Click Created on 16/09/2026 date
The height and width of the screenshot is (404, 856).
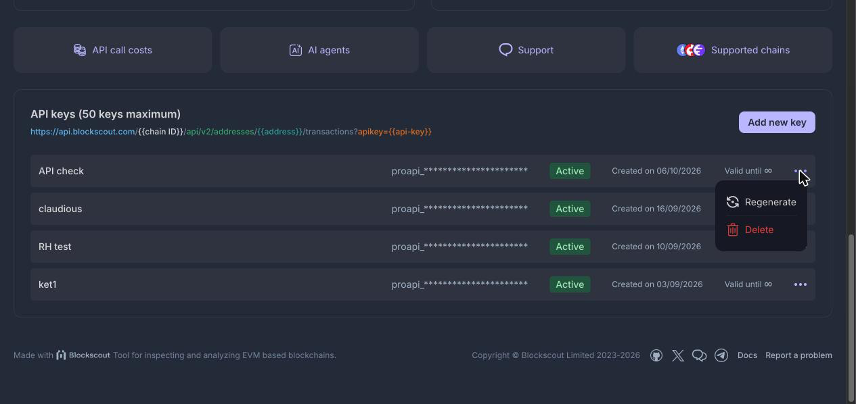click(x=656, y=209)
